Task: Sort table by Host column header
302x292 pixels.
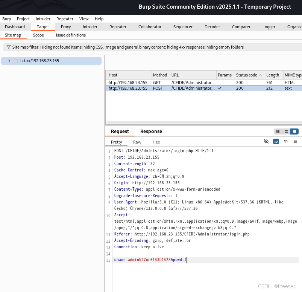Action: (x=129, y=75)
